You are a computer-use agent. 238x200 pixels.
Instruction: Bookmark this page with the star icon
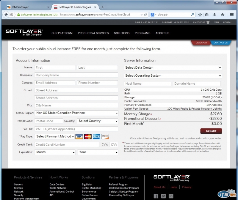(200, 15)
